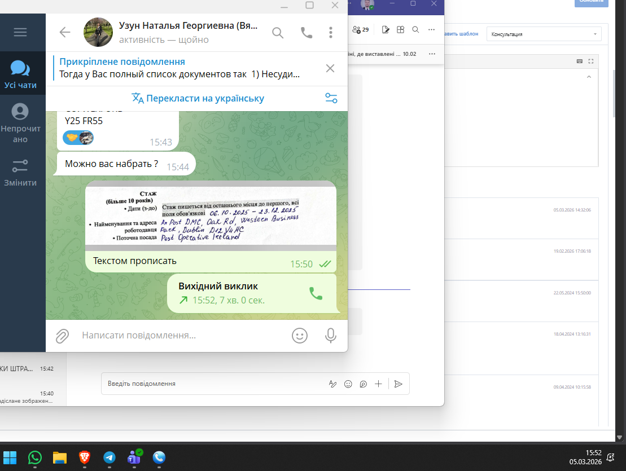
Task: Collapse panel with up chevron
Action: pyautogui.click(x=589, y=77)
